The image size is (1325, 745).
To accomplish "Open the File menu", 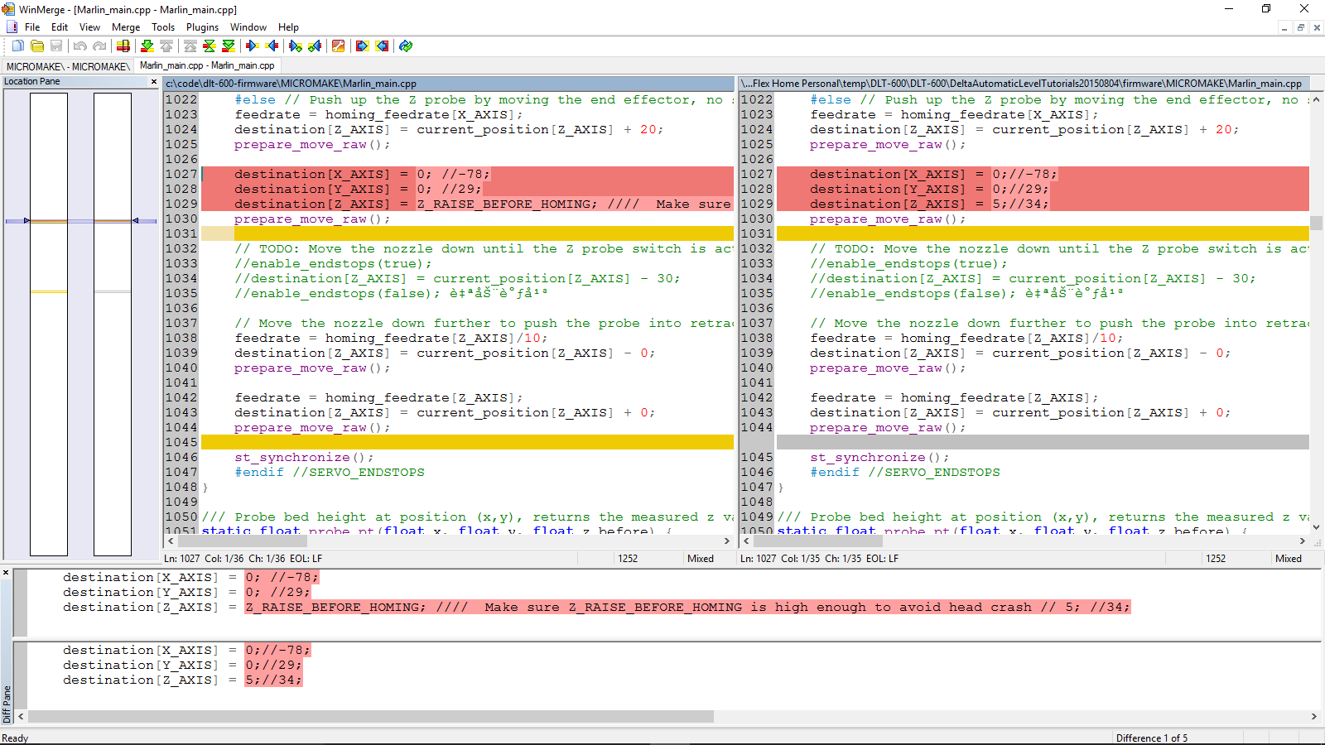I will tap(32, 27).
